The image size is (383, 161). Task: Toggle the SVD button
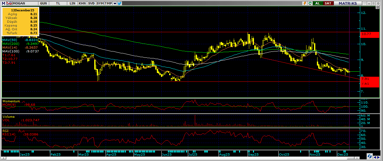[x=91, y=3]
